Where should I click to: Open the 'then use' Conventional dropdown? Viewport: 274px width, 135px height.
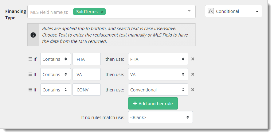[x=158, y=90]
